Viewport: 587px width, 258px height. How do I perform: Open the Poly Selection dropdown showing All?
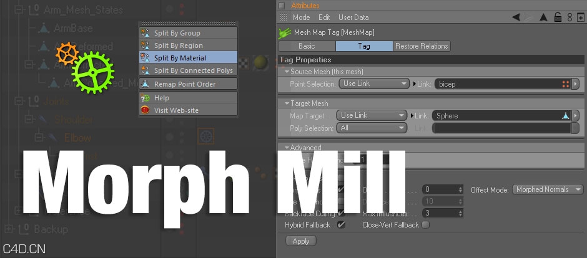pyautogui.click(x=372, y=128)
